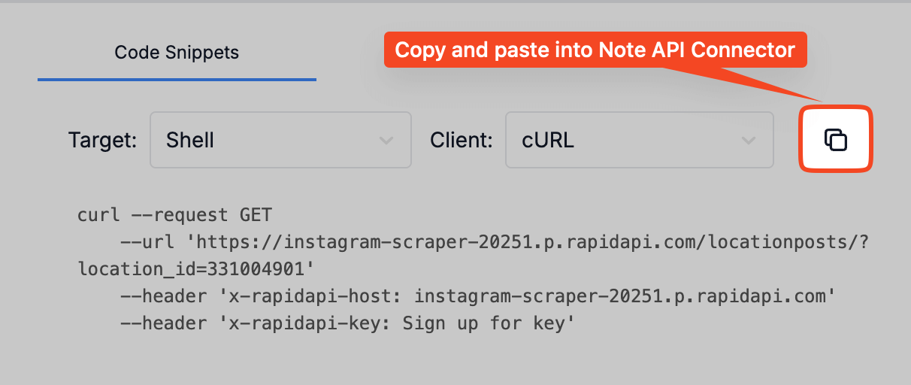911x385 pixels.
Task: Click the x-rapidapi-key header line
Action: coord(347,323)
